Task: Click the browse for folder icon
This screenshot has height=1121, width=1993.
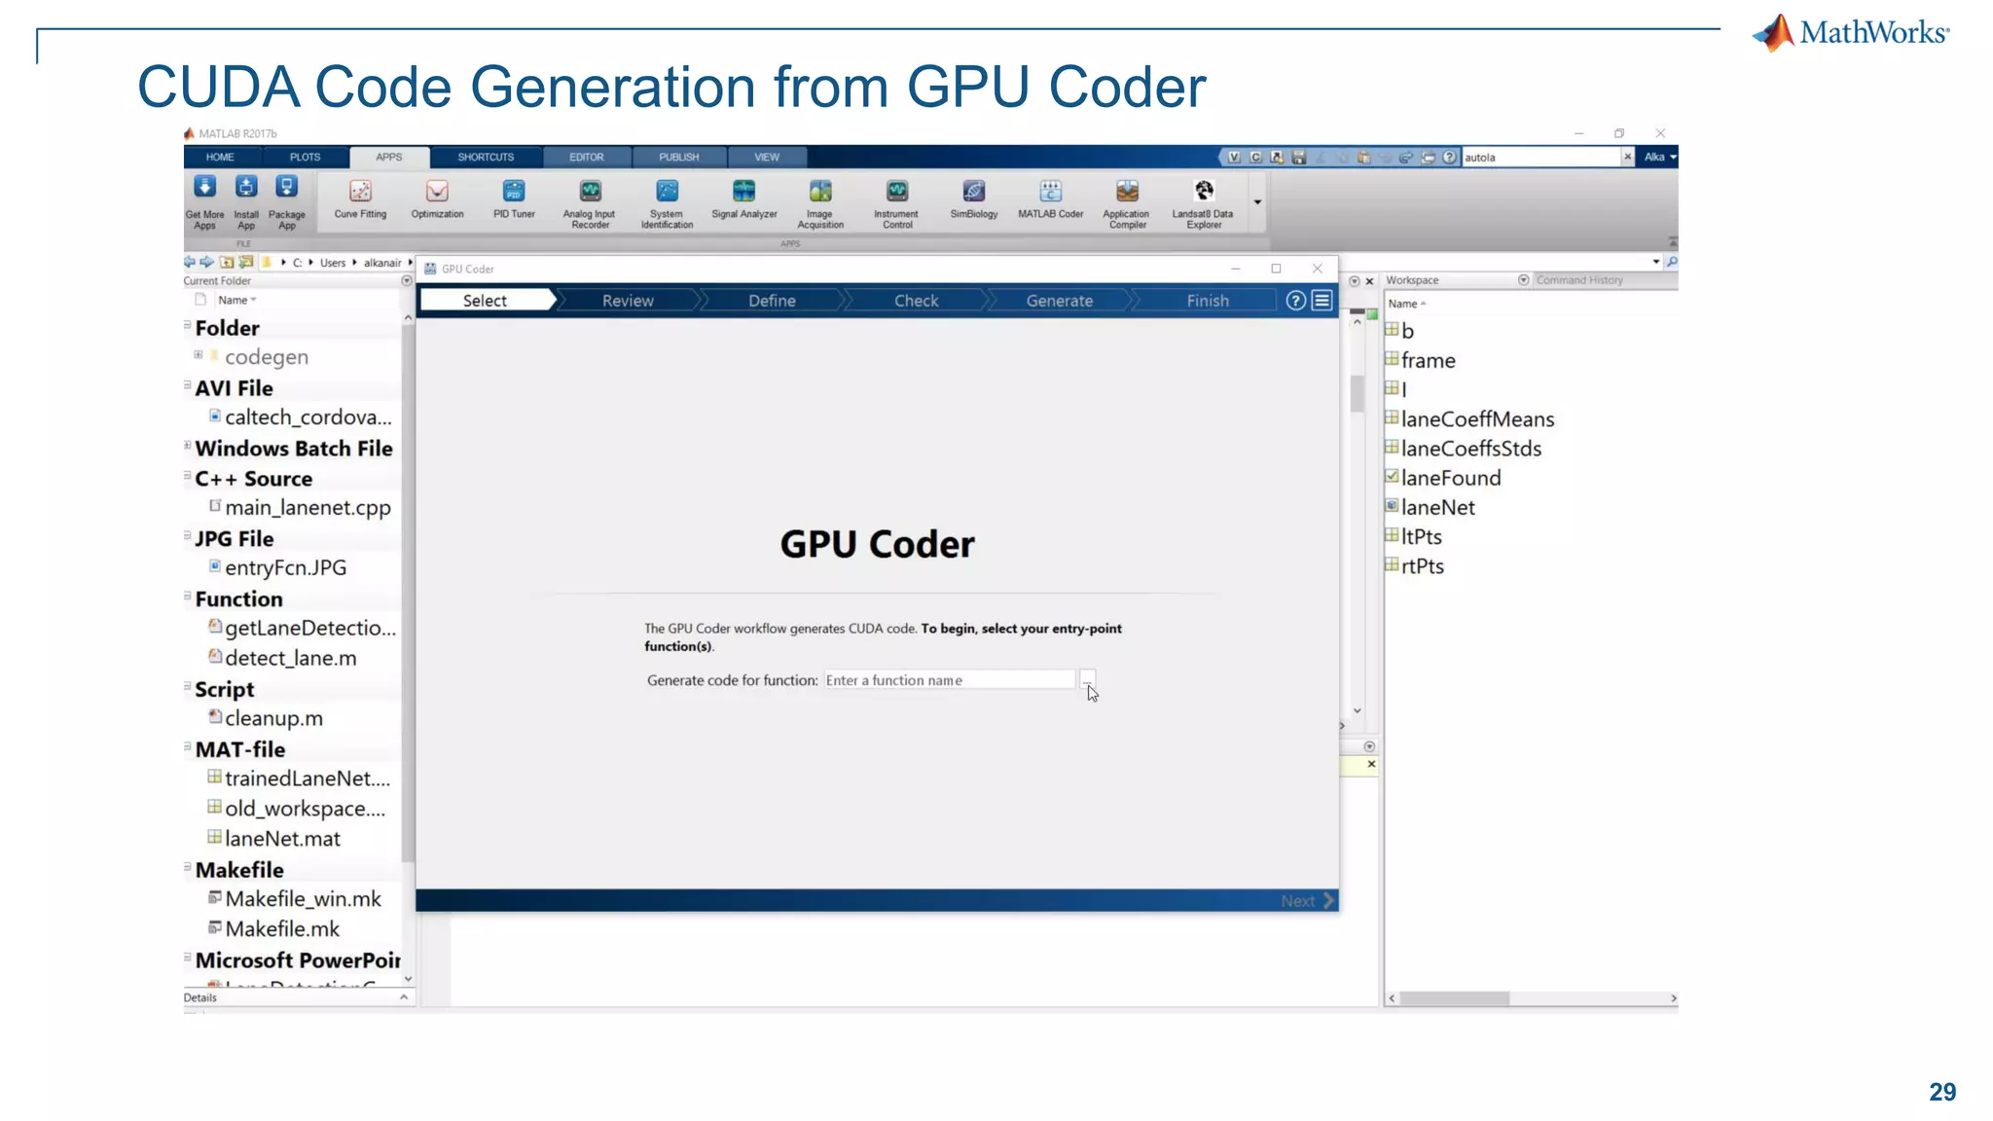Action: (246, 262)
